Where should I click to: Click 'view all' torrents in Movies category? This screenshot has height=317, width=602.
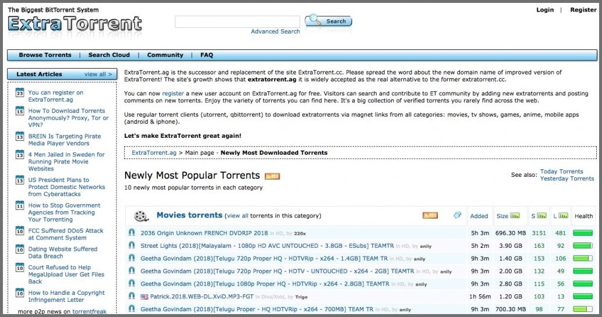(238, 216)
